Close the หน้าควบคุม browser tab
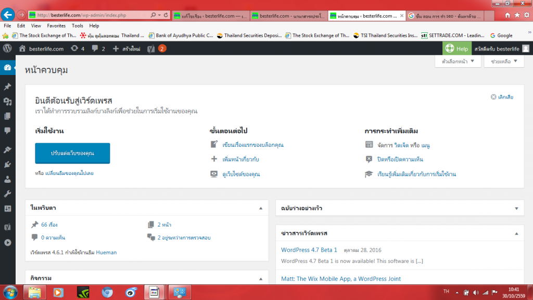The width and height of the screenshot is (533, 300). [402, 16]
